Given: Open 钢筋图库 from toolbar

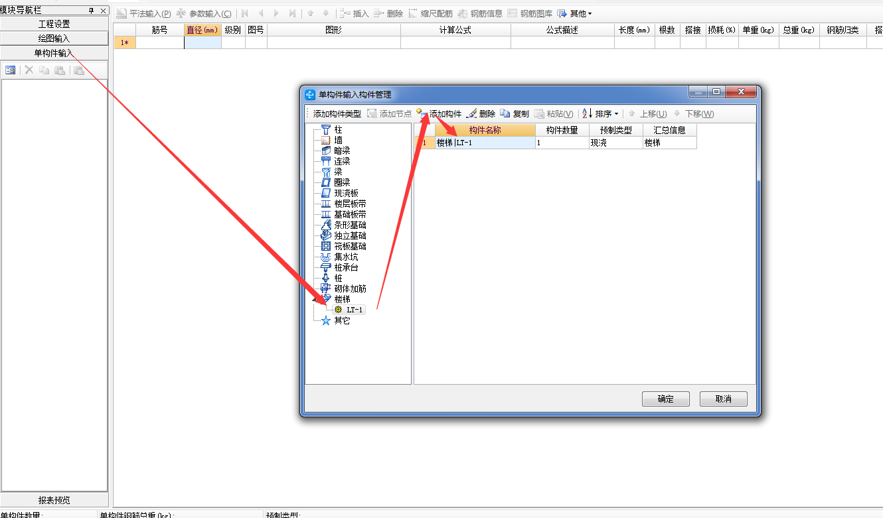Looking at the screenshot, I should click(530, 13).
